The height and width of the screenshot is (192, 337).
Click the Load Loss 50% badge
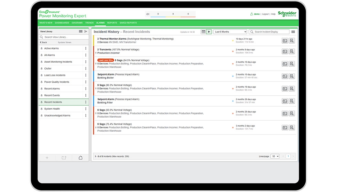pos(106,60)
